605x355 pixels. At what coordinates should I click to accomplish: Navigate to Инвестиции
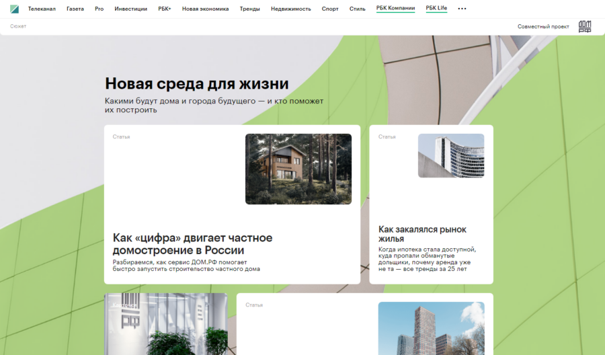pos(131,9)
